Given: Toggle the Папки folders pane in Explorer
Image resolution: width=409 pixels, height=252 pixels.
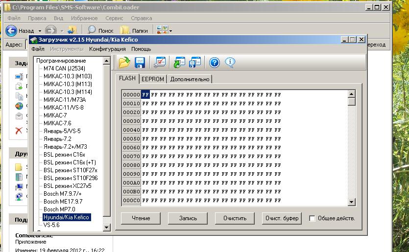Looking at the screenshot, I should [x=134, y=30].
